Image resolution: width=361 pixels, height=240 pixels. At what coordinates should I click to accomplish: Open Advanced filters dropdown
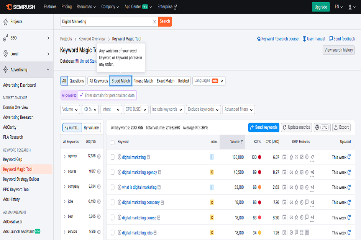[238, 110]
